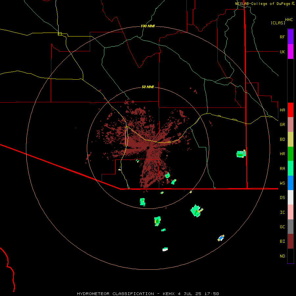The height and width of the screenshot is (296, 296).
Task: Click the BI legend label
Action: click(282, 241)
